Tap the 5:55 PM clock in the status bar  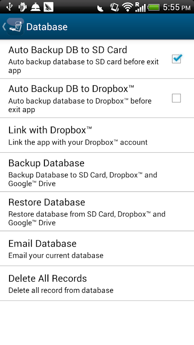(x=177, y=7)
